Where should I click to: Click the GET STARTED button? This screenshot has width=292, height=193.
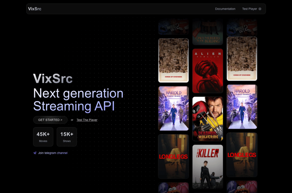[50, 120]
